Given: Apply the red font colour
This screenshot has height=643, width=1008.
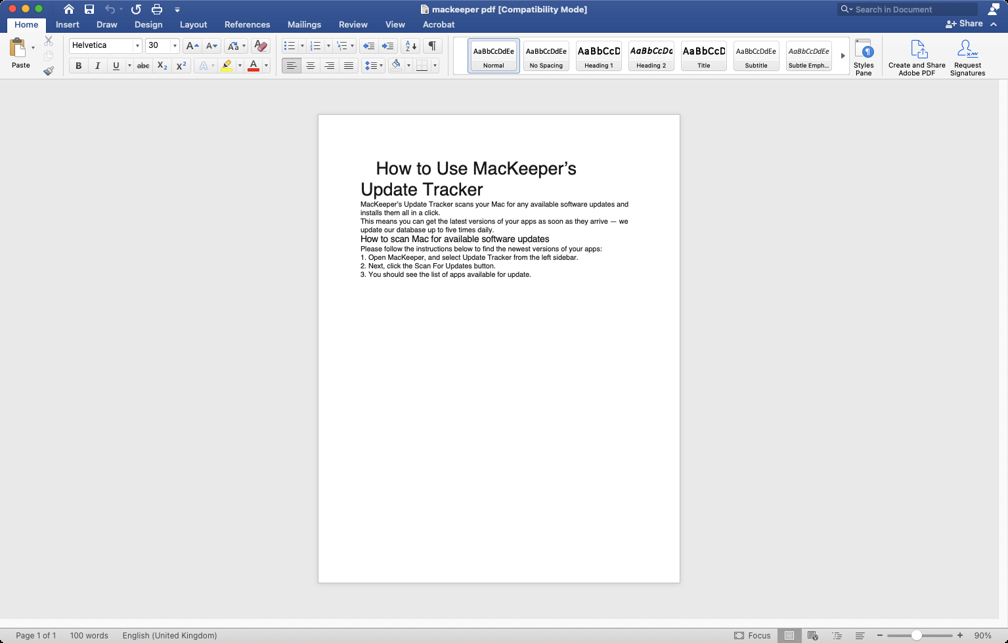Looking at the screenshot, I should (x=253, y=66).
